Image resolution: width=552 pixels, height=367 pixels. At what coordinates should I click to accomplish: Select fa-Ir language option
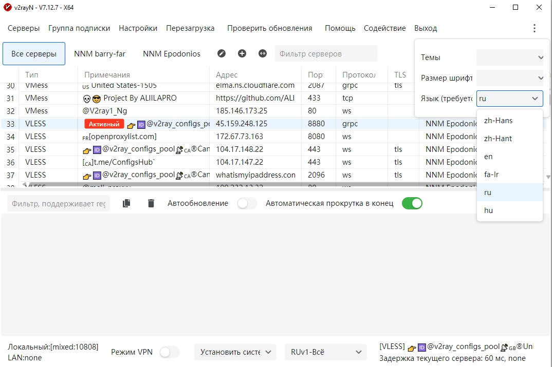(510, 175)
